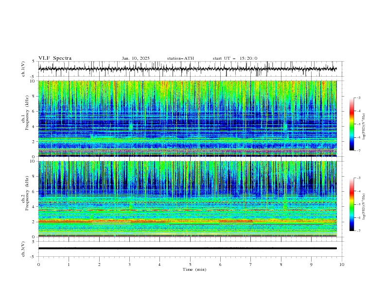The width and height of the screenshot is (385, 297).
Task: Click time tick label '10' on x-axis
Action: [342, 264]
